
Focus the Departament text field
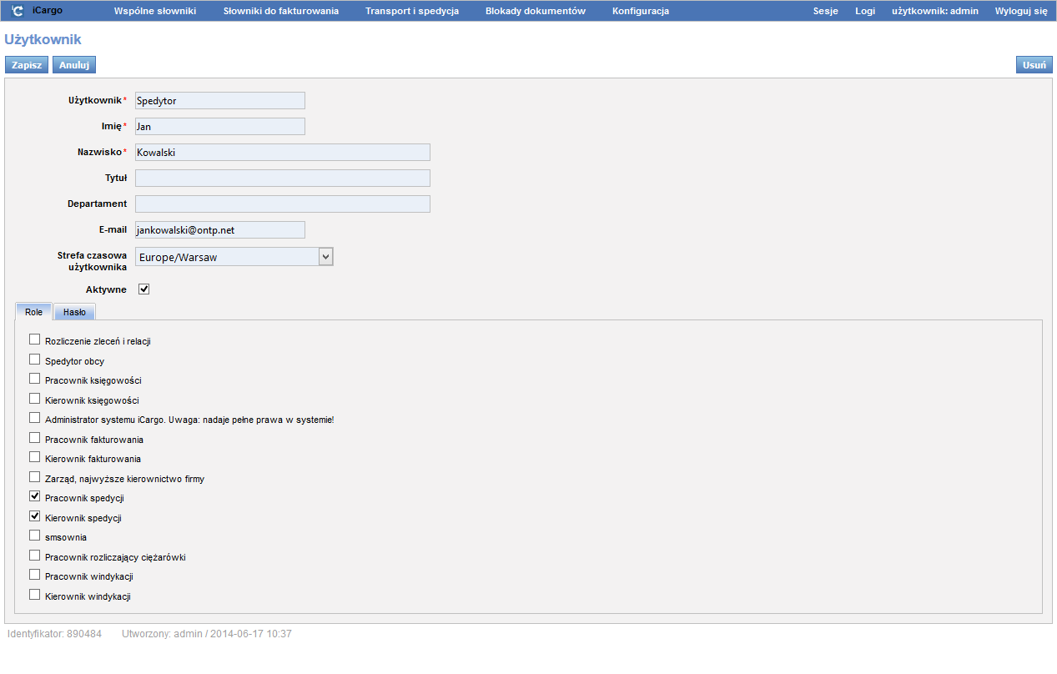(282, 204)
